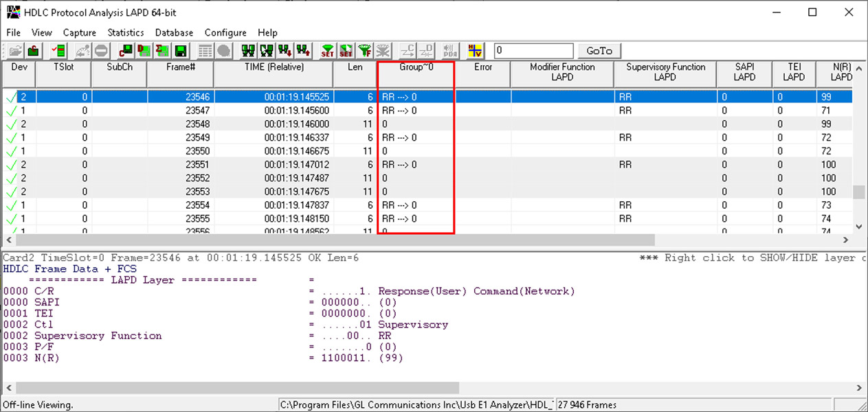The image size is (868, 412).
Task: Click the application icon in title bar
Action: [x=13, y=12]
